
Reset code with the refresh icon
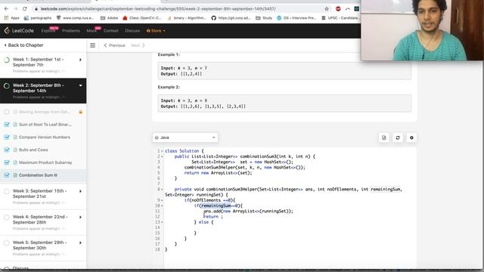398,138
